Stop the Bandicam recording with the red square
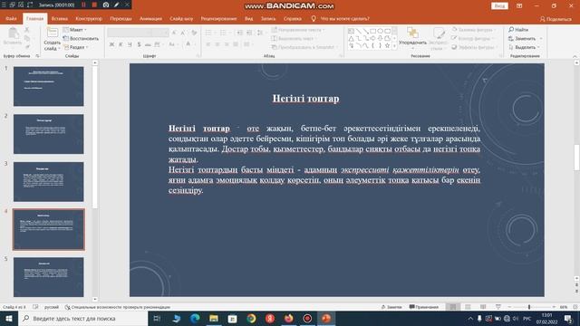 pos(94,5)
